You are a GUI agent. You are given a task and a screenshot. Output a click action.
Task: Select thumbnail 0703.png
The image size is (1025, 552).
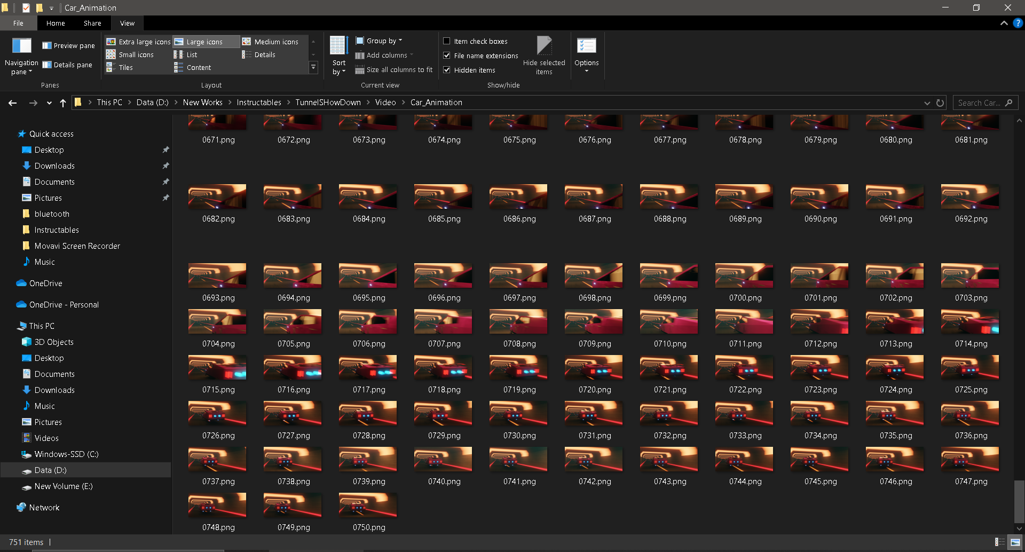coord(970,275)
